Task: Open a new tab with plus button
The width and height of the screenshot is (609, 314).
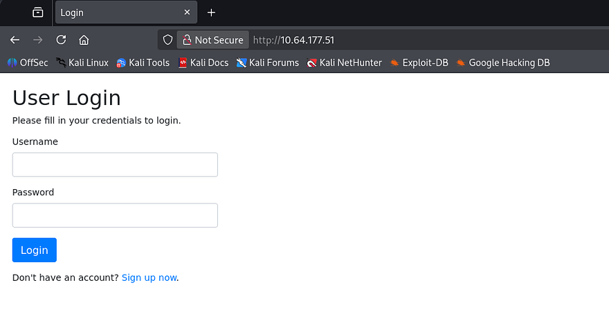Action: pyautogui.click(x=212, y=12)
